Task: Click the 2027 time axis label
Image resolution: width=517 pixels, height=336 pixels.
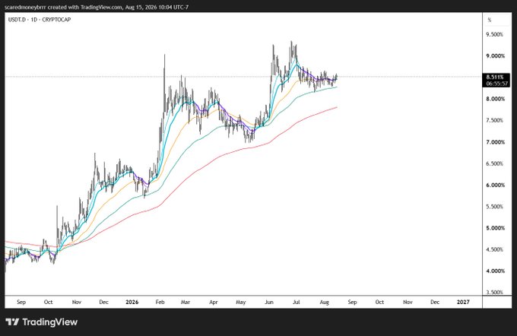Action: (463, 302)
